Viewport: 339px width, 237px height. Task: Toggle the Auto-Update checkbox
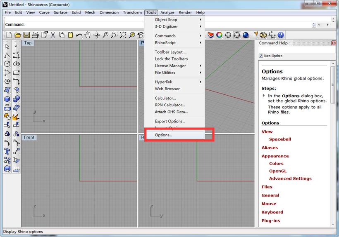click(261, 56)
